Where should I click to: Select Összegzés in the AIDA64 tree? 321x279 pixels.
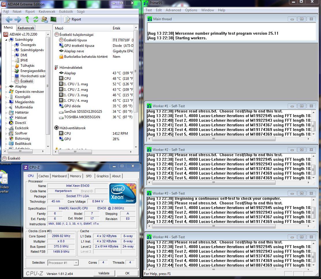28,45
